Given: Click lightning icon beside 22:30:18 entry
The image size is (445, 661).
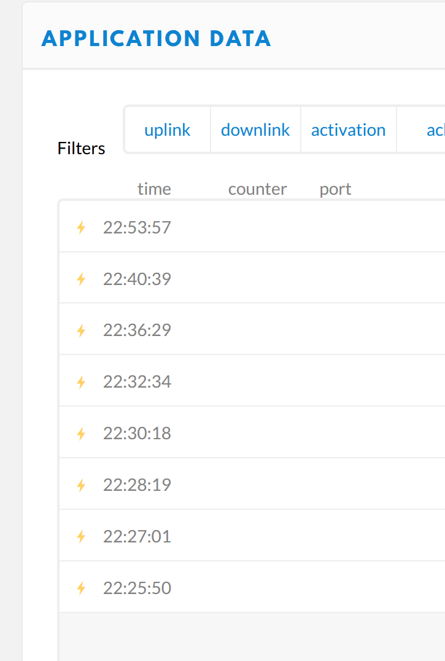Looking at the screenshot, I should (x=81, y=433).
